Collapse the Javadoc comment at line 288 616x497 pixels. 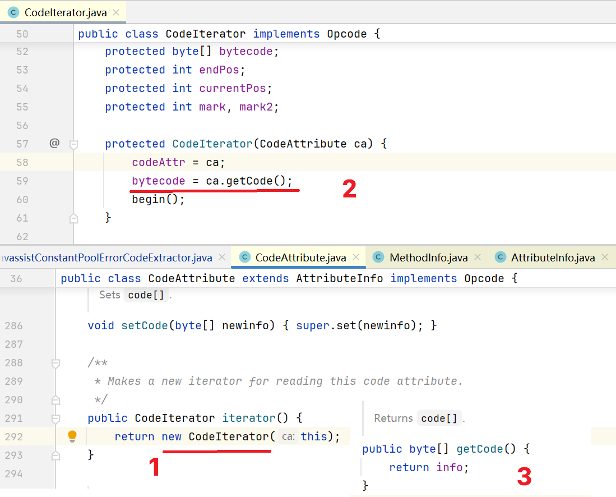pos(56,363)
